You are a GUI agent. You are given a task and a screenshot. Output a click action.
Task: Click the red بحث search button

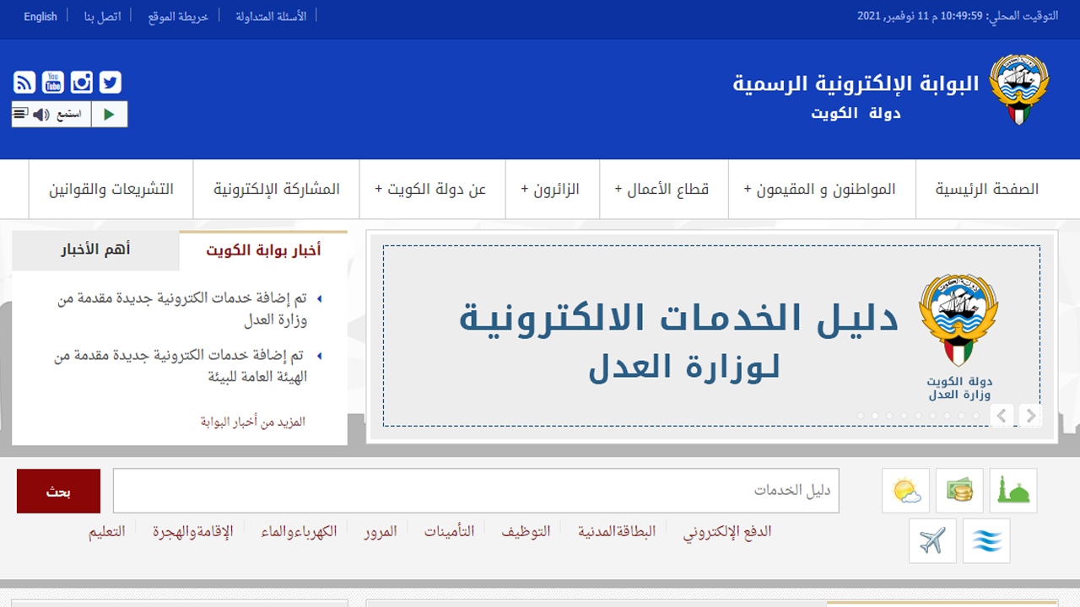(58, 492)
